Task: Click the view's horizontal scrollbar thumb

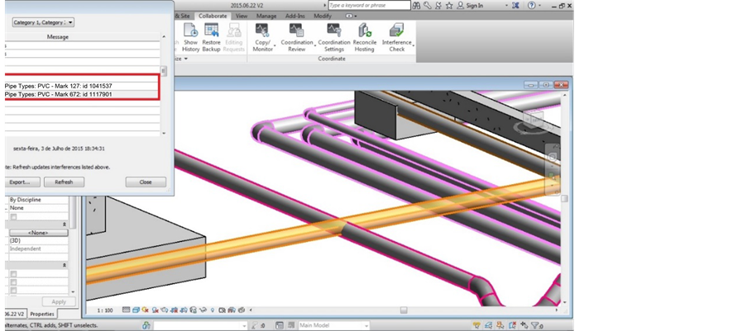Action: pyautogui.click(x=403, y=310)
